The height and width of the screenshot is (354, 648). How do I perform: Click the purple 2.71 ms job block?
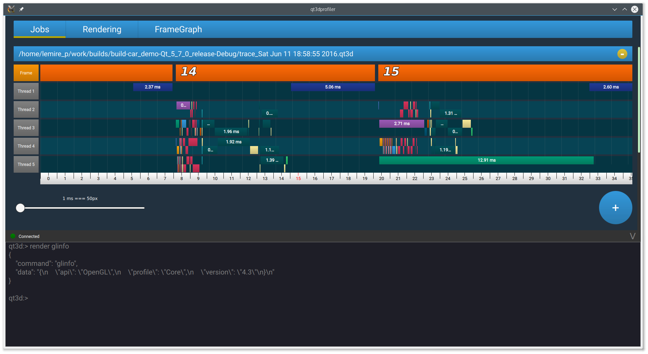point(402,124)
